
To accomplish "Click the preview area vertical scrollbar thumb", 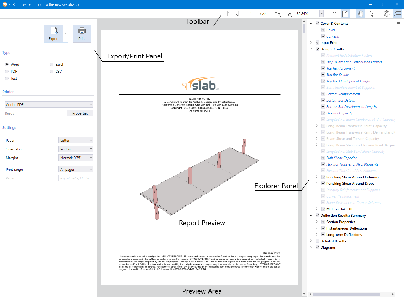I will (304, 29).
